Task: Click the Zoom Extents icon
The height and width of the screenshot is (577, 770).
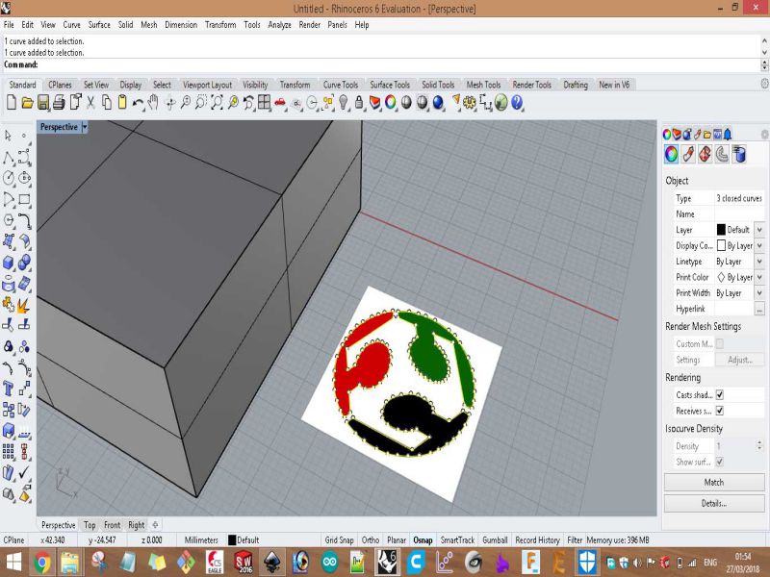Action: (x=217, y=103)
